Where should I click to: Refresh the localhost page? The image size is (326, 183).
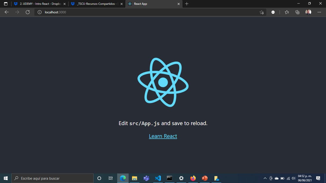coord(28,12)
